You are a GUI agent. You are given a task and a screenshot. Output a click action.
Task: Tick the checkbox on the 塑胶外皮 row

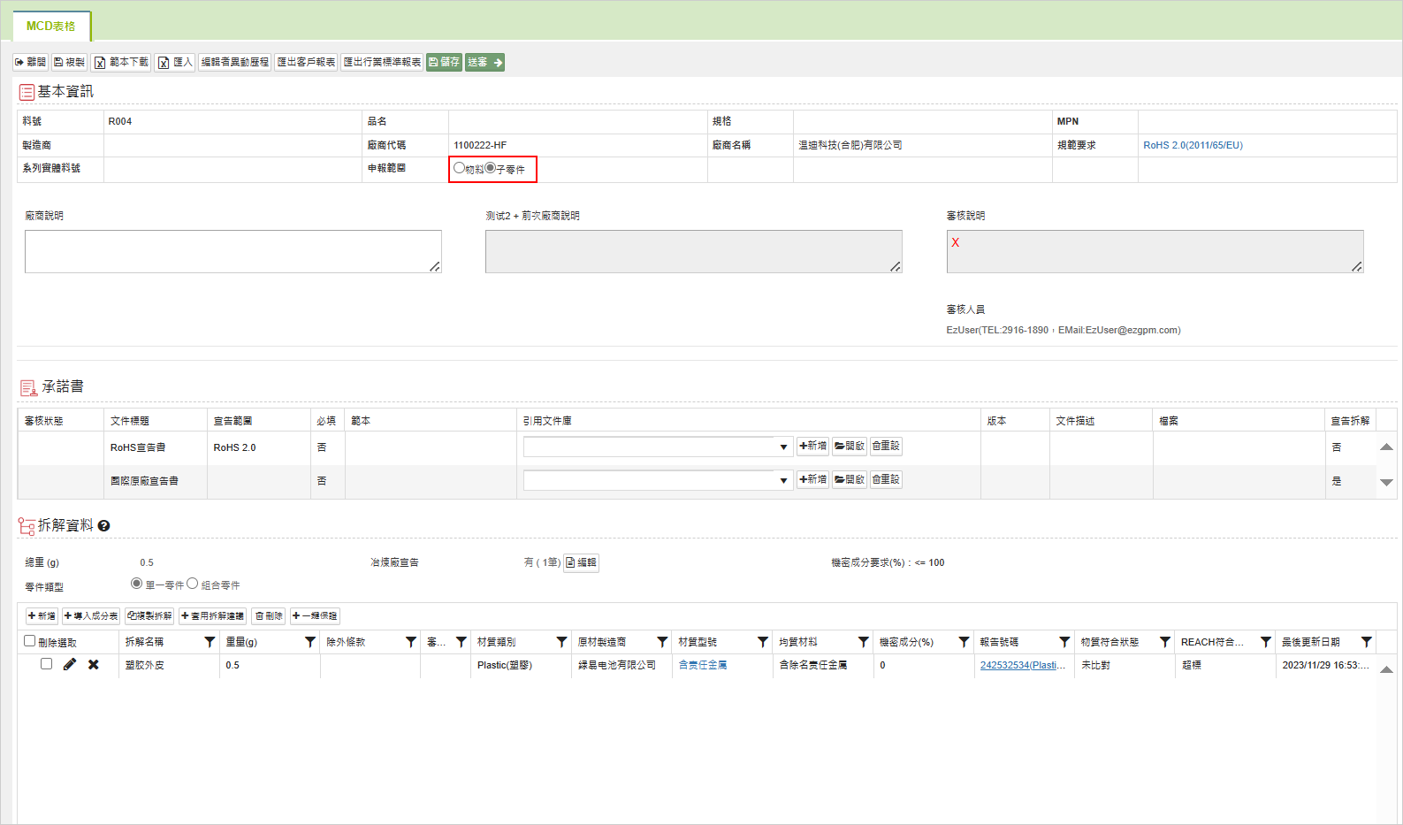46,664
